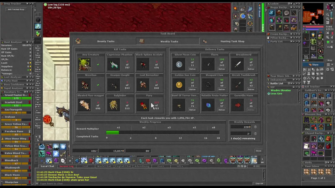Screen dimensions: 335x188
Task: Click the chat input field
Action: 145,184
